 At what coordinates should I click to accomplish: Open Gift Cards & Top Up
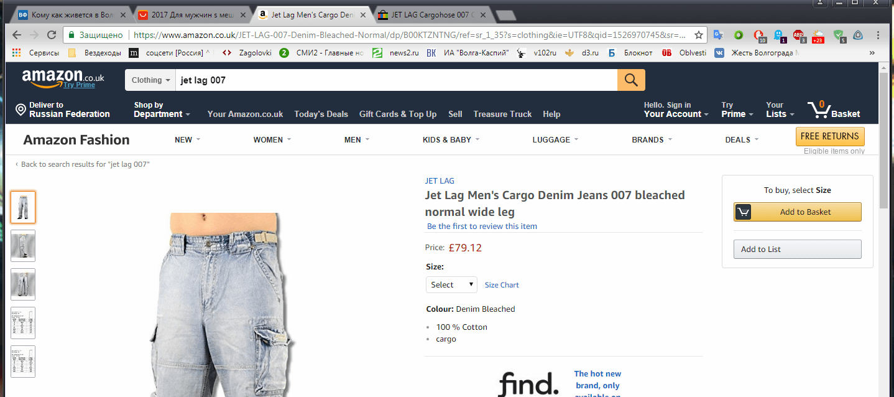click(398, 114)
